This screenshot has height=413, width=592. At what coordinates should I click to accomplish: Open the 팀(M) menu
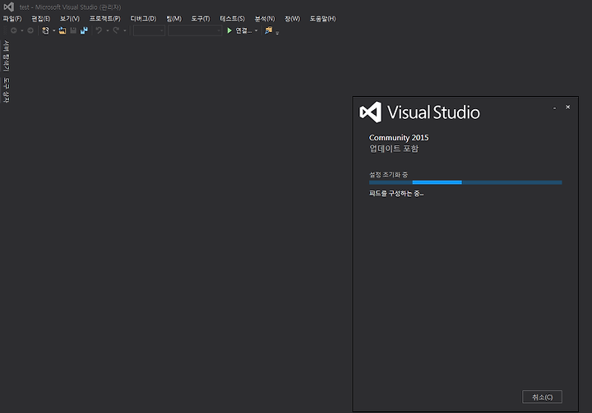174,19
